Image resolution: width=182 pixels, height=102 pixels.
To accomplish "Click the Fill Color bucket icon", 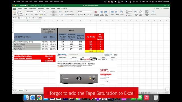I will 41,15.
